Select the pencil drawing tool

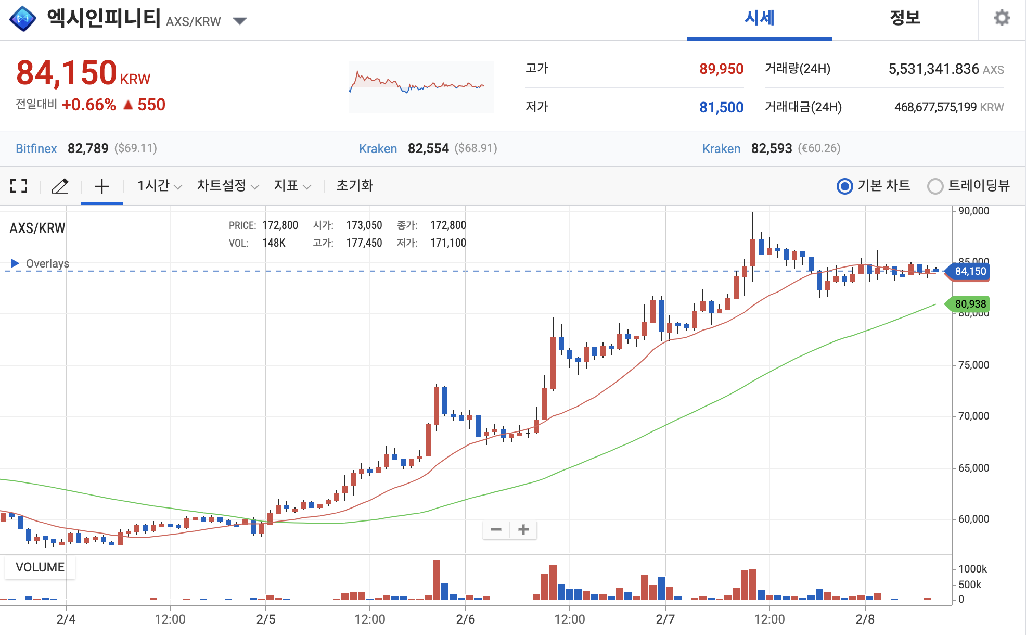pos(60,186)
